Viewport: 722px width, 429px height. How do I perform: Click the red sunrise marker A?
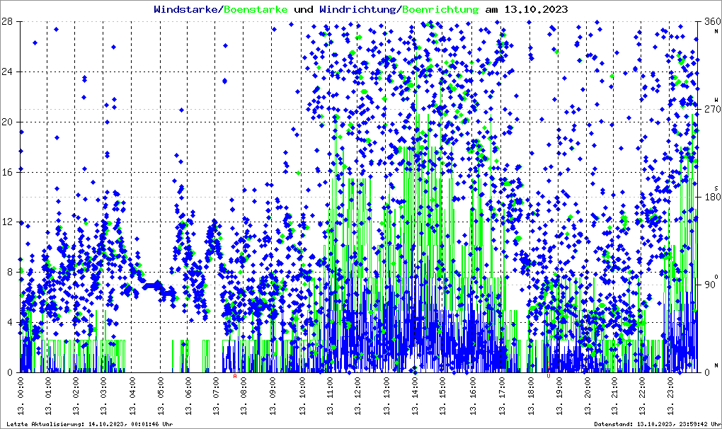pyautogui.click(x=235, y=376)
